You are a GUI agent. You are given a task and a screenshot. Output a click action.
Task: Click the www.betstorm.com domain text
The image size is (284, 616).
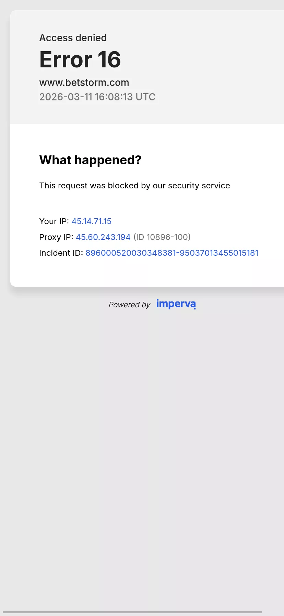(84, 82)
